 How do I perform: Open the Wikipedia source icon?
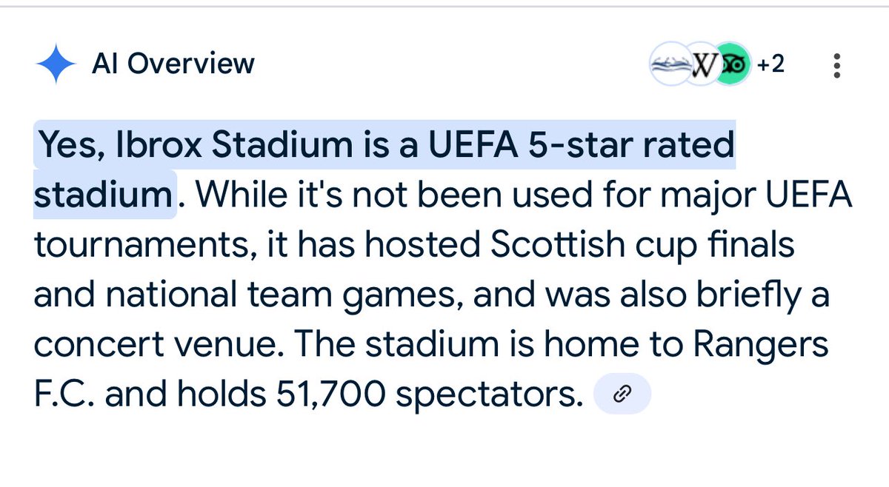click(x=701, y=67)
